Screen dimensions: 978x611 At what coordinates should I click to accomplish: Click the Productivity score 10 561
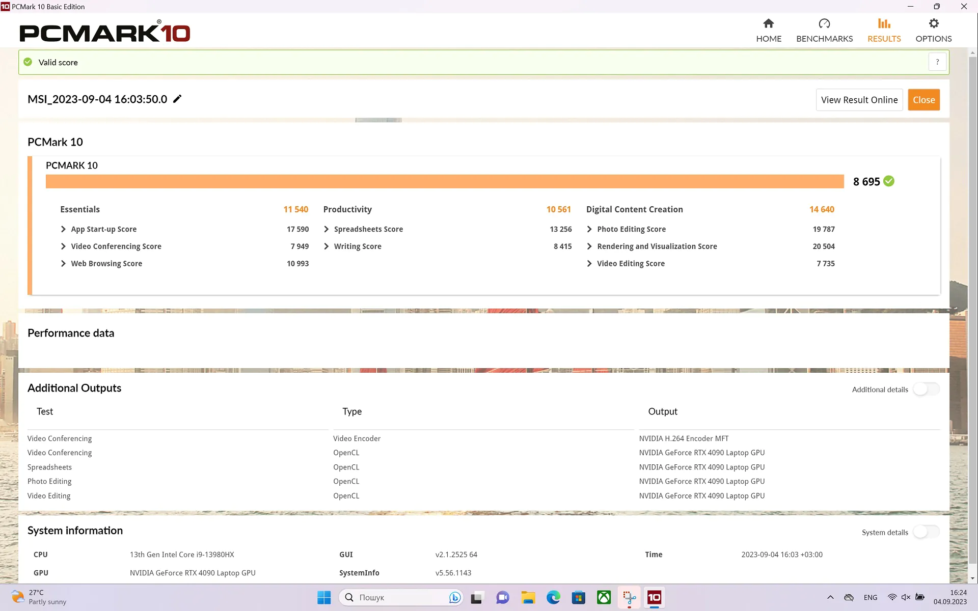558,209
